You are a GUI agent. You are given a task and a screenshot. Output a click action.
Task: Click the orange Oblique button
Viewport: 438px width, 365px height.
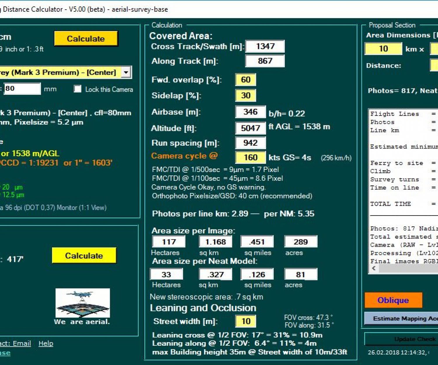click(393, 300)
